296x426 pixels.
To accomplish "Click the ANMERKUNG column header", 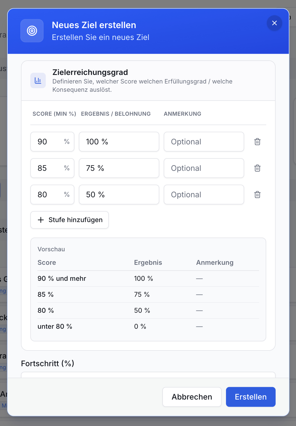I will click(182, 114).
